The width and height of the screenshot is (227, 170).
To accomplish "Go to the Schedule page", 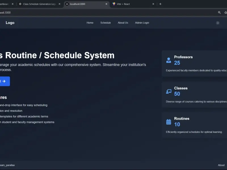I will [x=106, y=23].
